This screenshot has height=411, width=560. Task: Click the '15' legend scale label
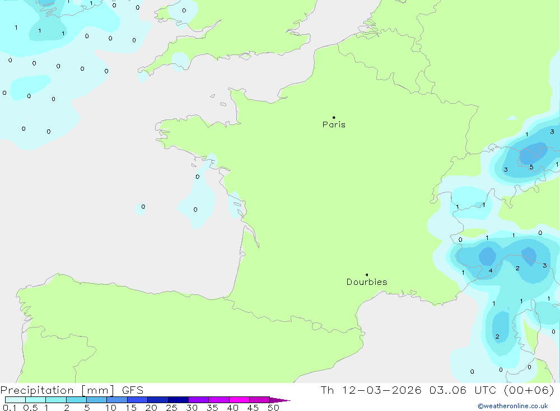coord(131,408)
